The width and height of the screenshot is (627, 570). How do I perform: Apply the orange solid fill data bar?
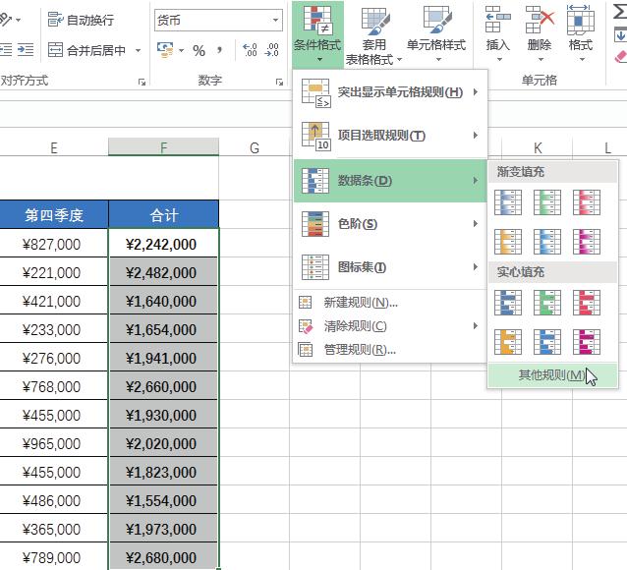coord(507,341)
